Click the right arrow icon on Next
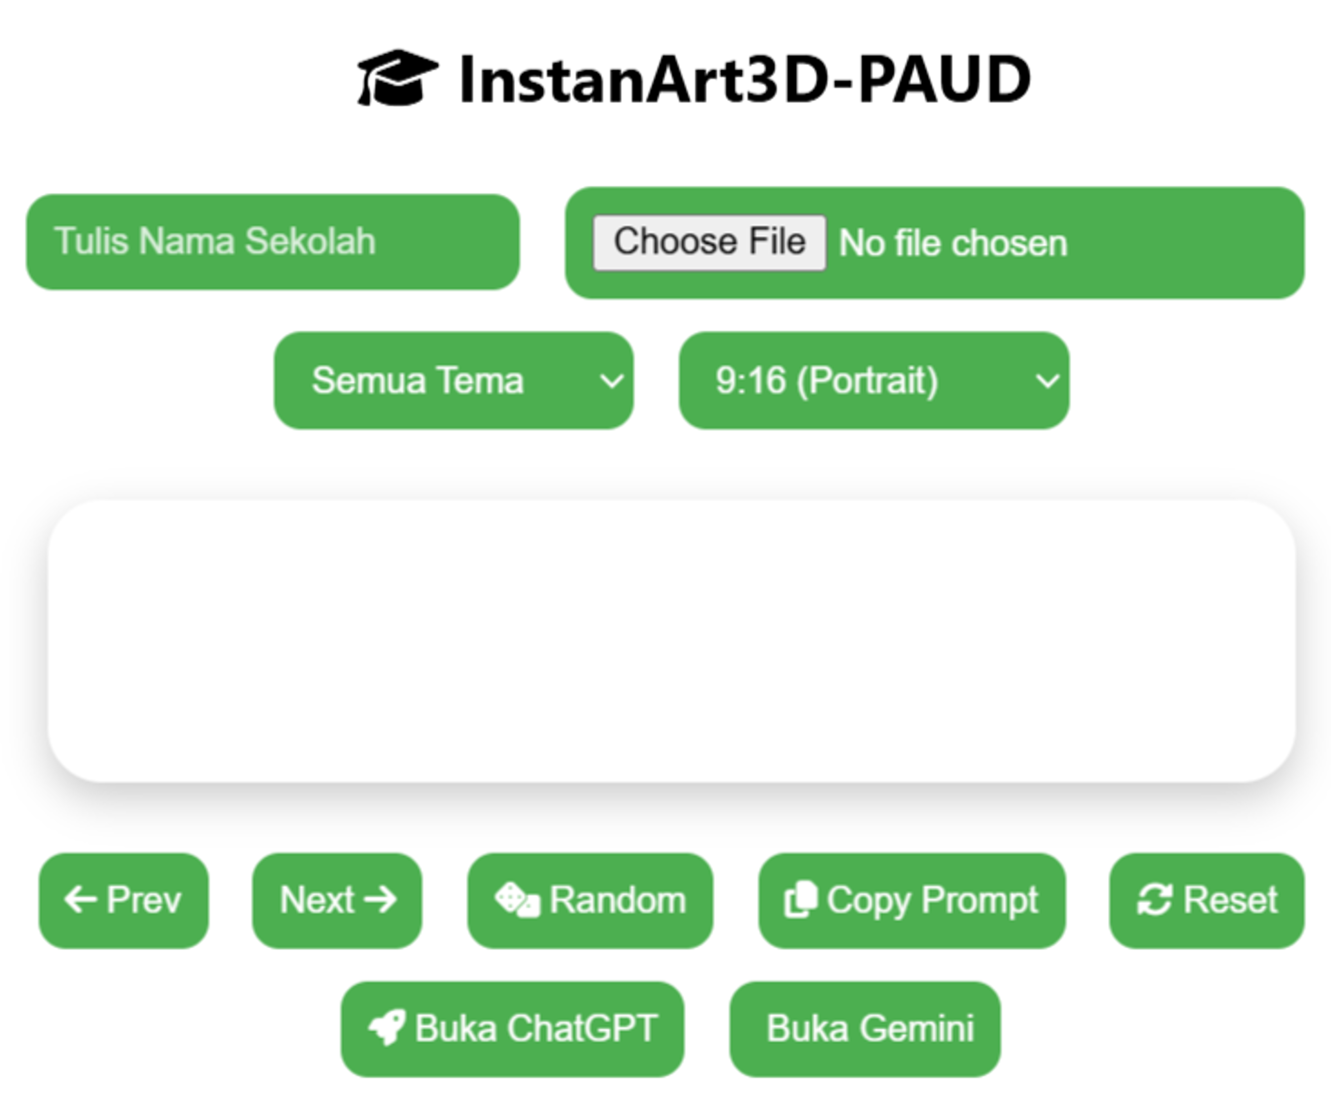 pyautogui.click(x=381, y=900)
